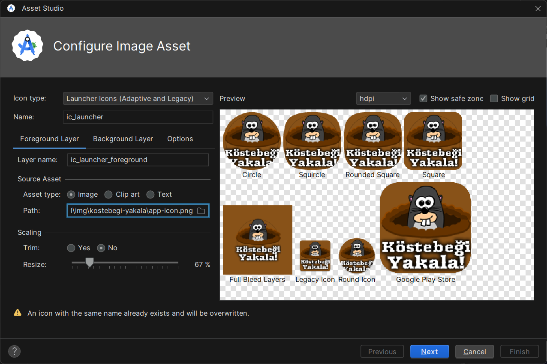Select the Google Play Store preview
Screen dimensions: 547x364
pyautogui.click(x=426, y=228)
